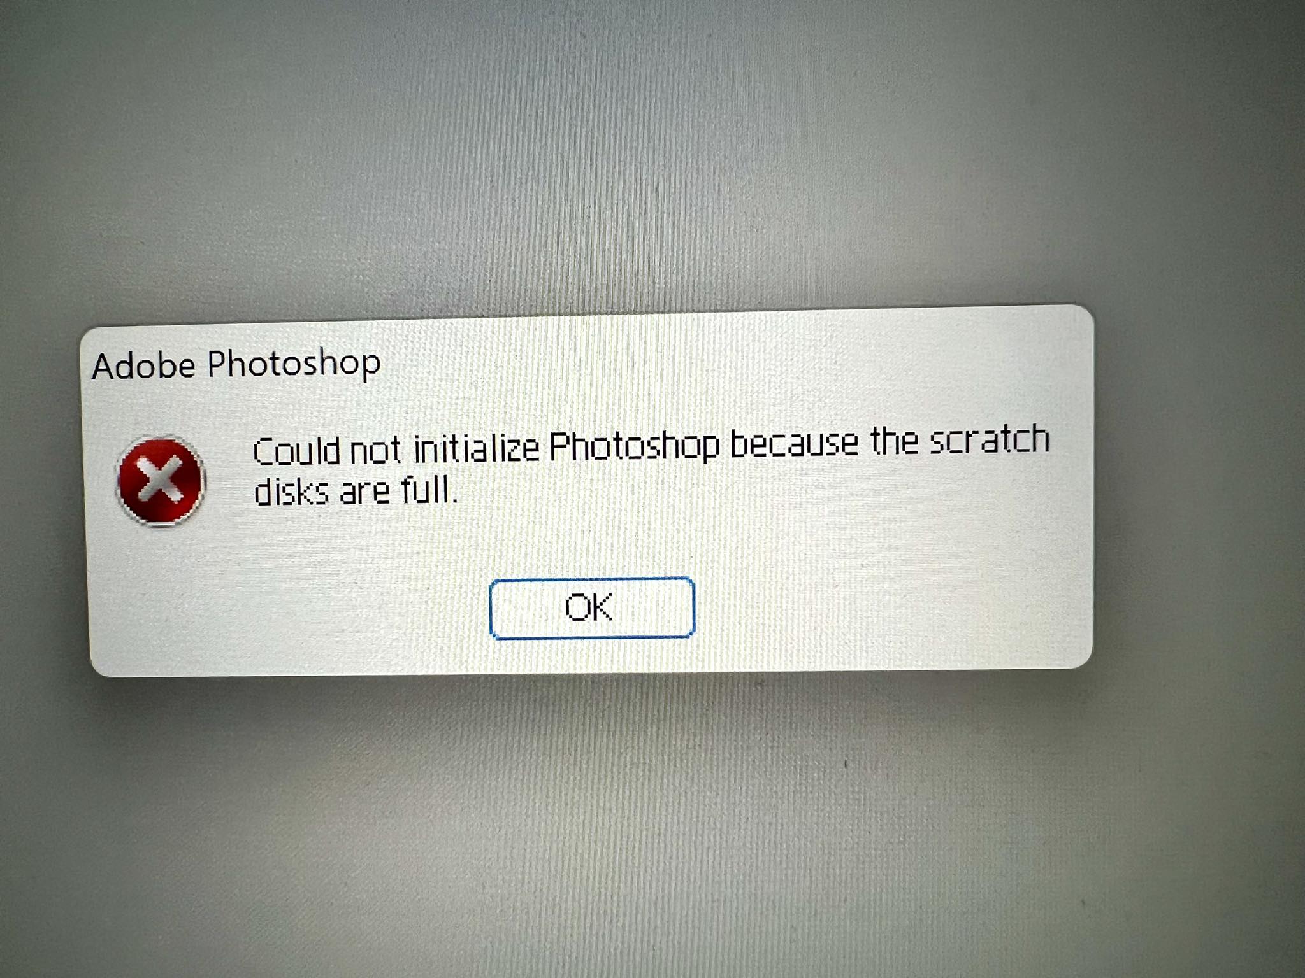The width and height of the screenshot is (1305, 978).
Task: Click the 'disks are full.' message line
Action: [356, 490]
